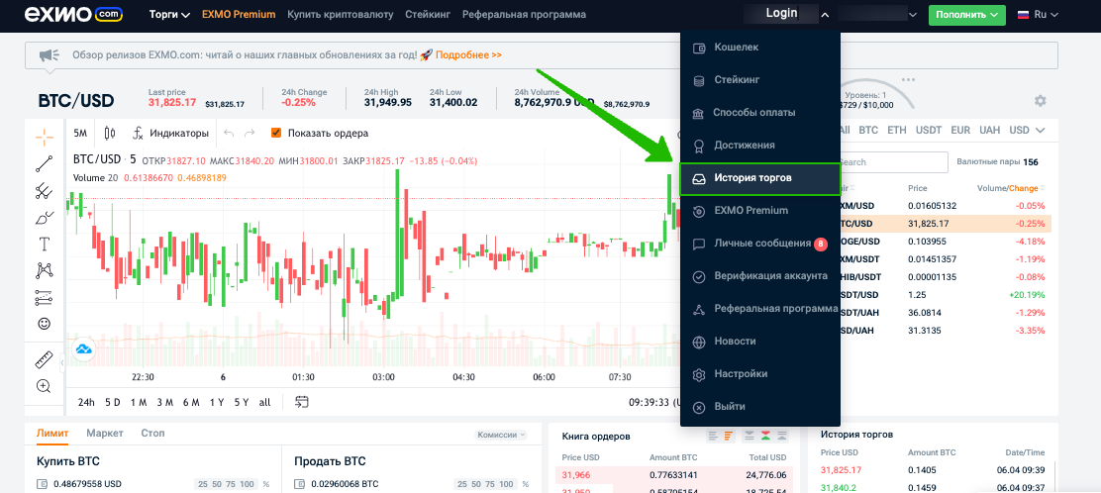Select the zoom in tool
Screen dimensions: 1101x493
pyautogui.click(x=45, y=385)
